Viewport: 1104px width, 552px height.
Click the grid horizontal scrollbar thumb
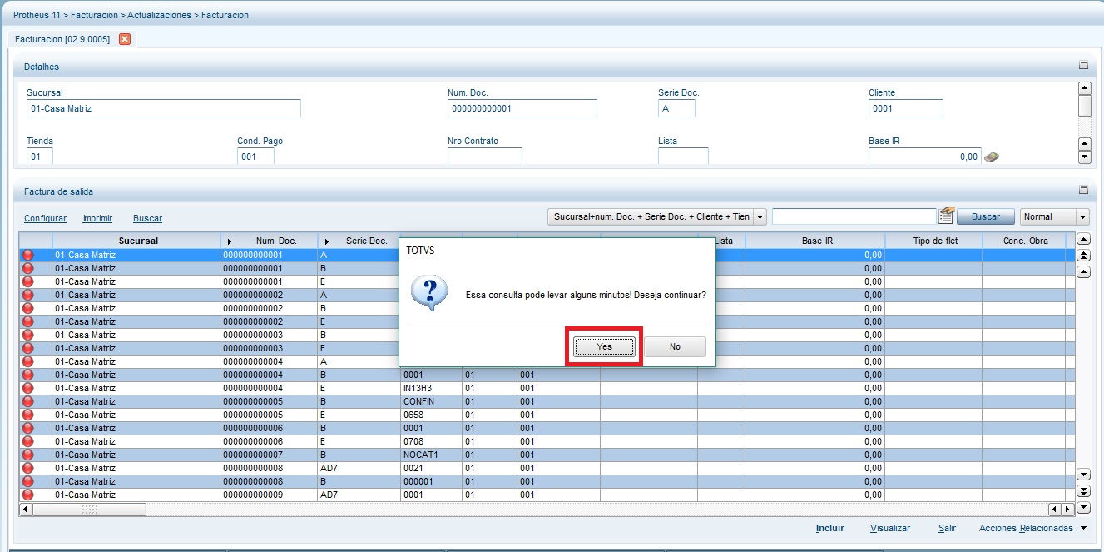(x=88, y=509)
